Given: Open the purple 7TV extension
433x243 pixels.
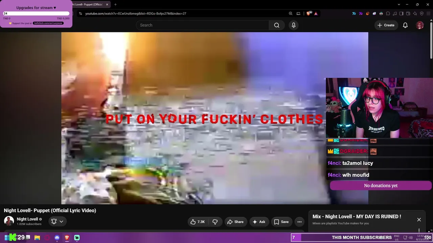Looking at the screenshot, I should tap(361, 13).
